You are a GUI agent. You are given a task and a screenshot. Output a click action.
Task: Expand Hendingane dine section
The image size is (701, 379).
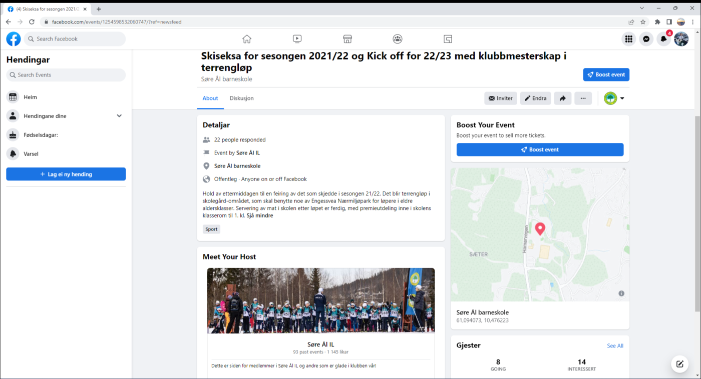click(119, 116)
